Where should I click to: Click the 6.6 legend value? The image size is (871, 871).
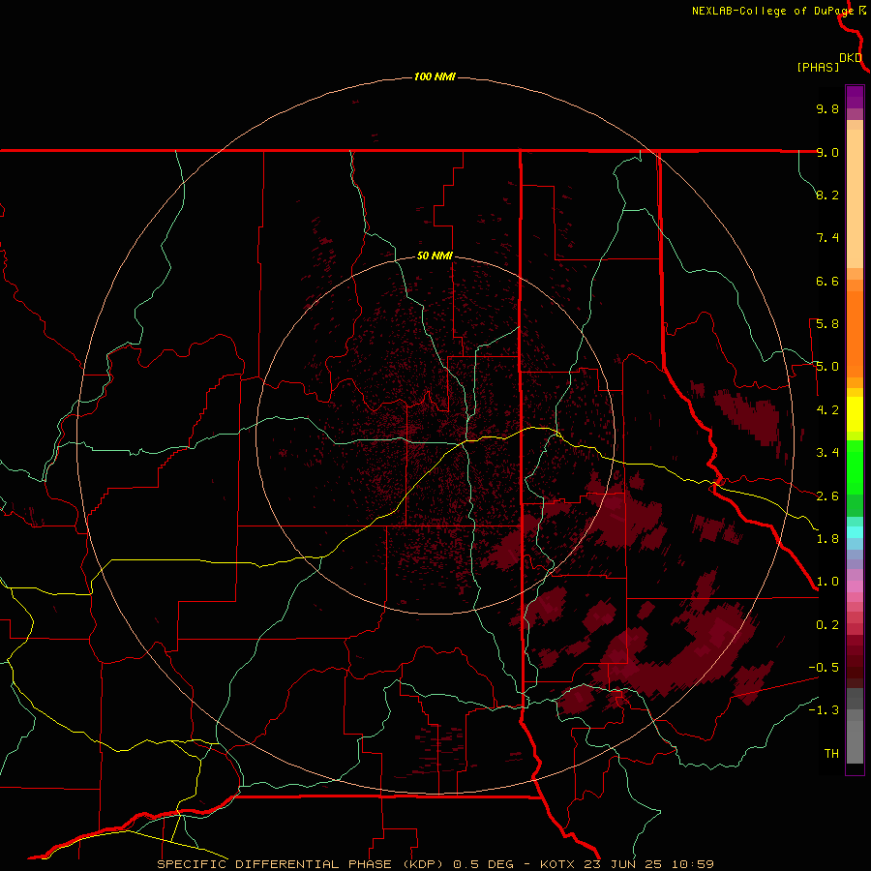coord(827,281)
